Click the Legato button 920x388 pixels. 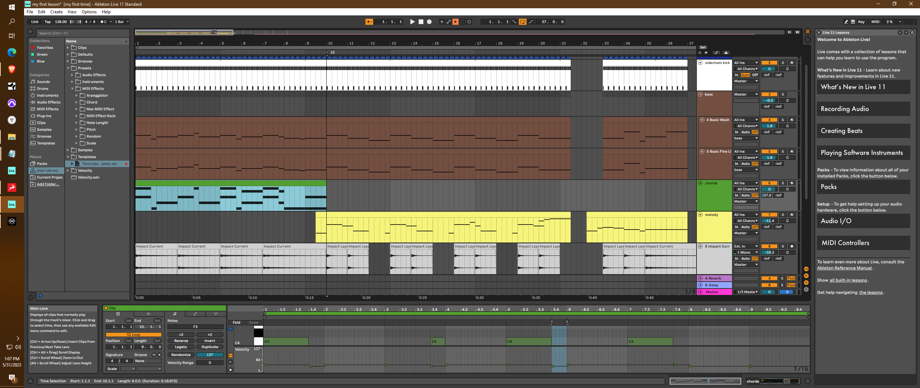point(181,347)
